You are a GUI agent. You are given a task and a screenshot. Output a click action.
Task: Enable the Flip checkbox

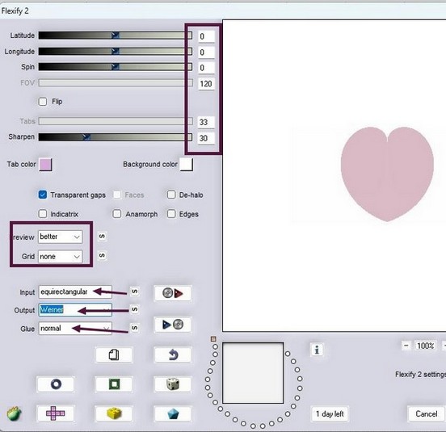(43, 102)
